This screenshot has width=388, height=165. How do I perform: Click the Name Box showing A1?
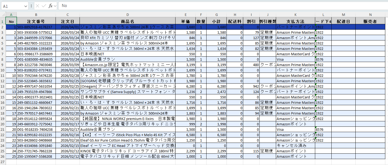(12, 6)
